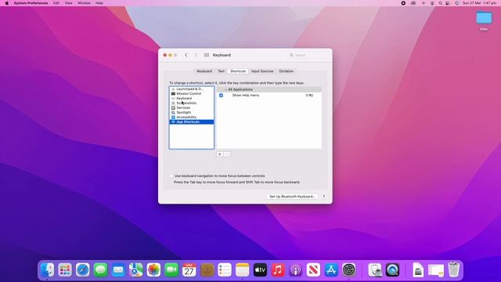Open Apple TV from the Dock
The height and width of the screenshot is (282, 501).
tap(260, 270)
